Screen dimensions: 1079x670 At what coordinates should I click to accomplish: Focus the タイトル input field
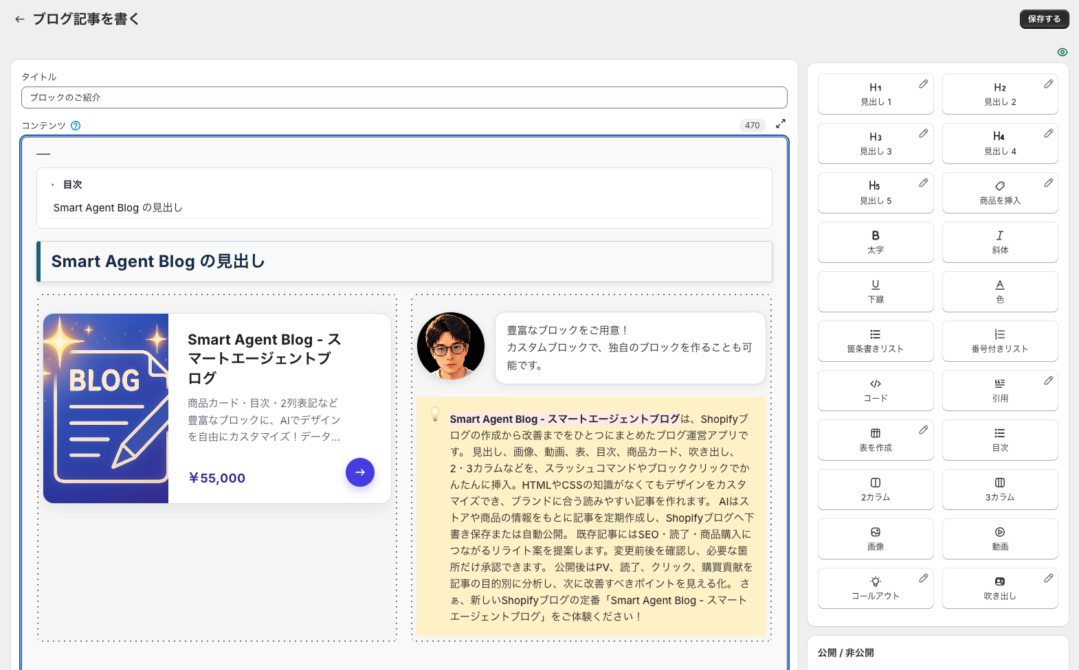(x=404, y=97)
